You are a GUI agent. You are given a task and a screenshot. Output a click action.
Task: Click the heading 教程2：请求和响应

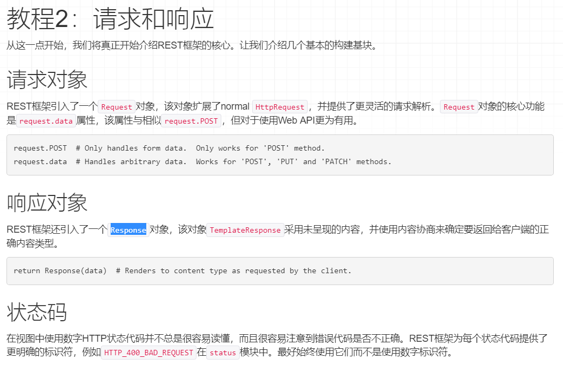pyautogui.click(x=110, y=19)
